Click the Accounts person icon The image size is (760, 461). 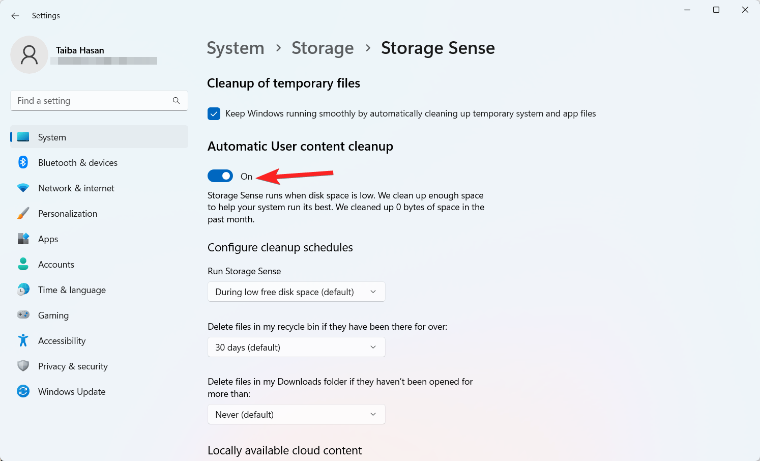tap(23, 264)
